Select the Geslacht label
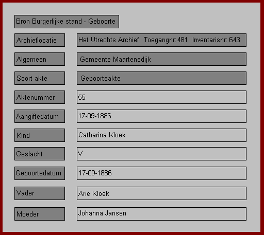The height and width of the screenshot is (235, 264). (40, 154)
